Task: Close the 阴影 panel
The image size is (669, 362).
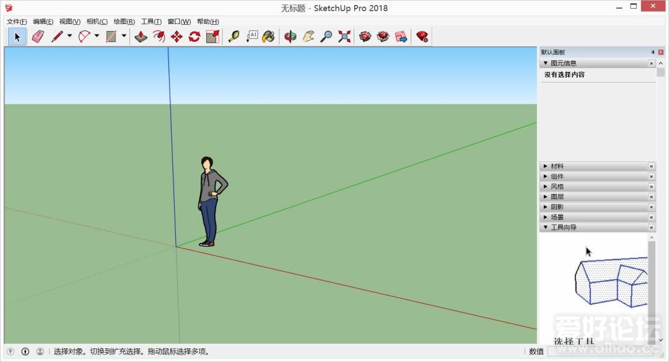Action: (651, 207)
